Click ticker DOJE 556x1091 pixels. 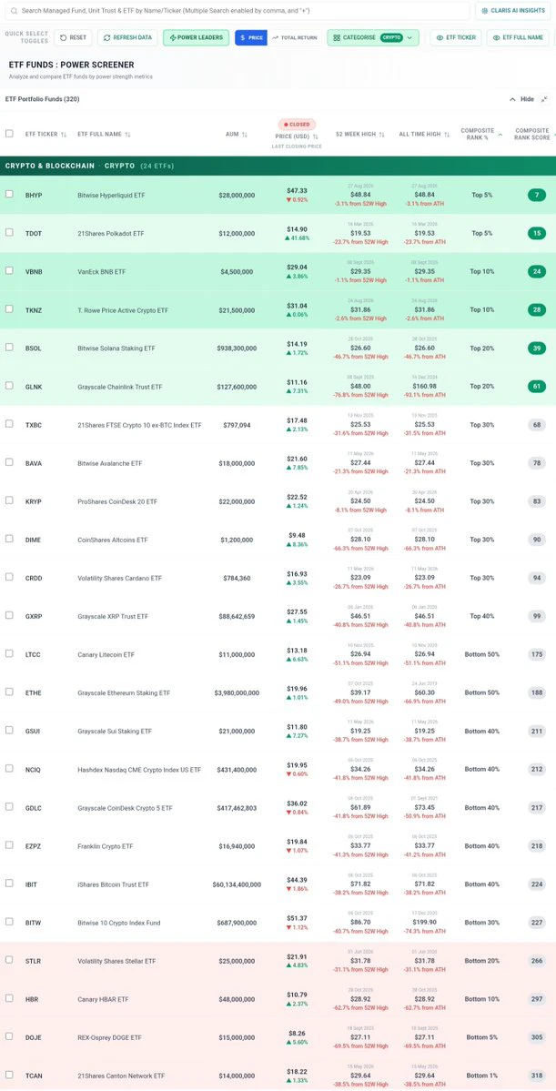[34, 1037]
